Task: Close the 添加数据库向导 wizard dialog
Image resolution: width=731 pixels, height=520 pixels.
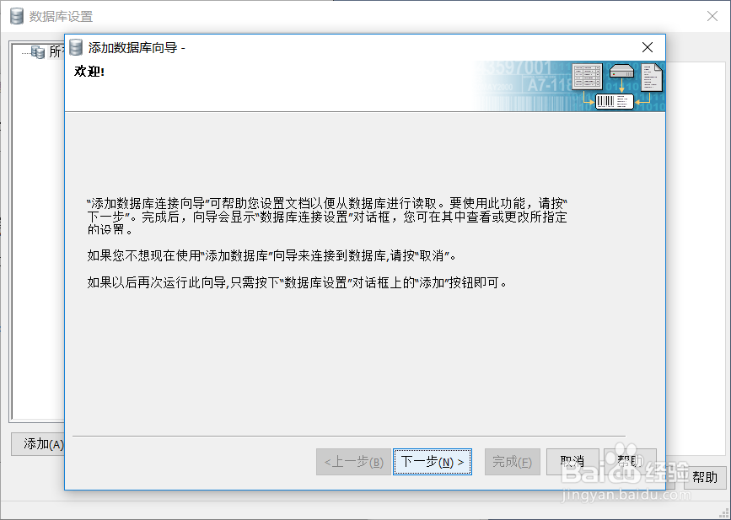Action: point(647,47)
